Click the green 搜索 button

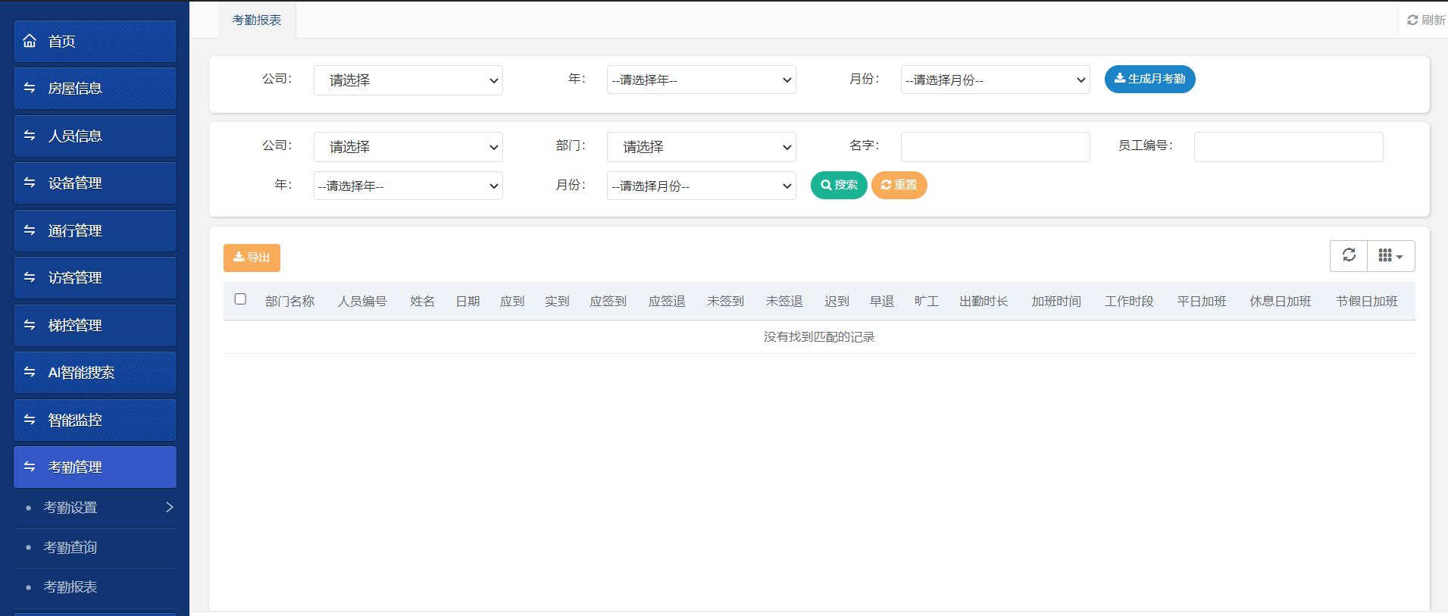[x=839, y=185]
